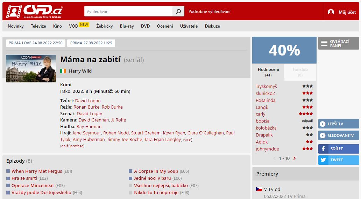Click the SDÍLET share button
The height and width of the screenshot is (199, 361).
click(x=339, y=149)
